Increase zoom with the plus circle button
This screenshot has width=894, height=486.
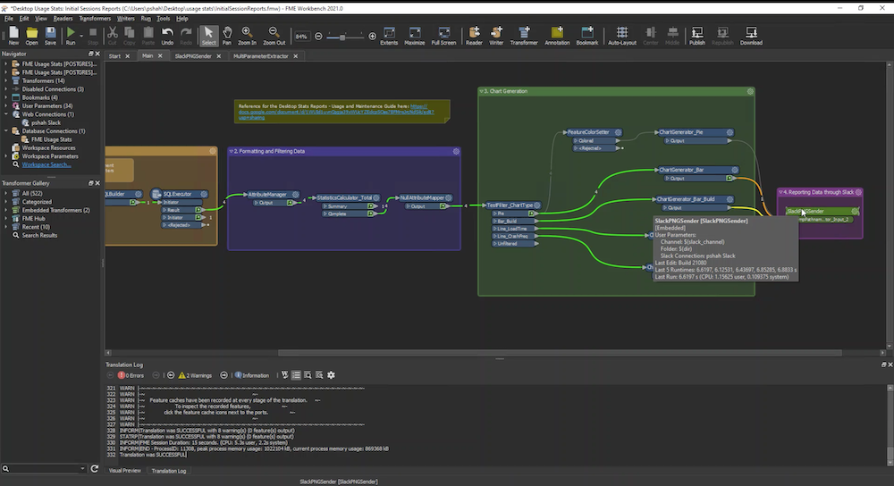tap(372, 37)
